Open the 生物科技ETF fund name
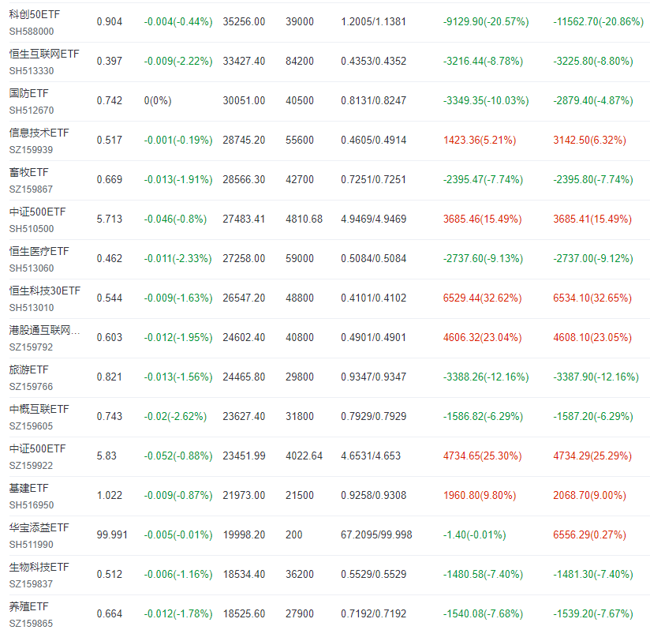650x630 pixels. click(x=39, y=567)
